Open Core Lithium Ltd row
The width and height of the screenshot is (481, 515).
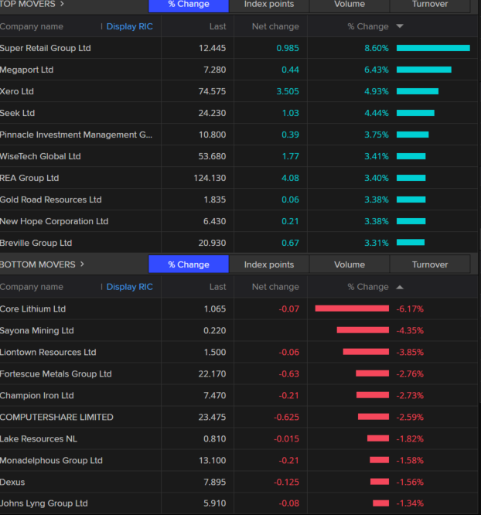239,309
